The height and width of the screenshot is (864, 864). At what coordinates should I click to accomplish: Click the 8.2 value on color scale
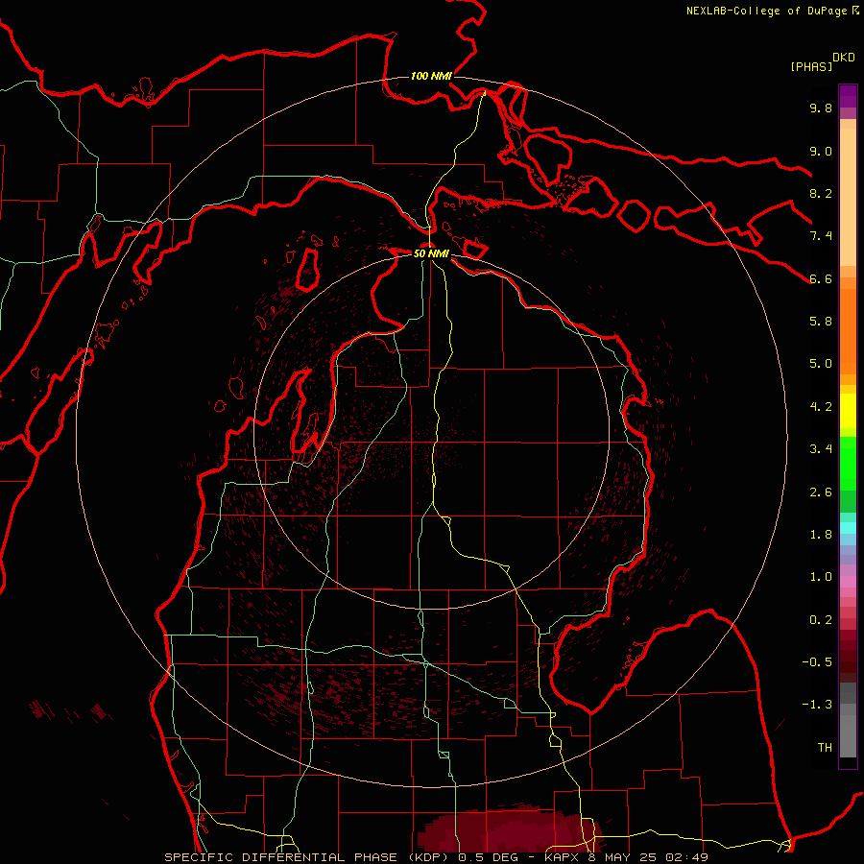(821, 193)
